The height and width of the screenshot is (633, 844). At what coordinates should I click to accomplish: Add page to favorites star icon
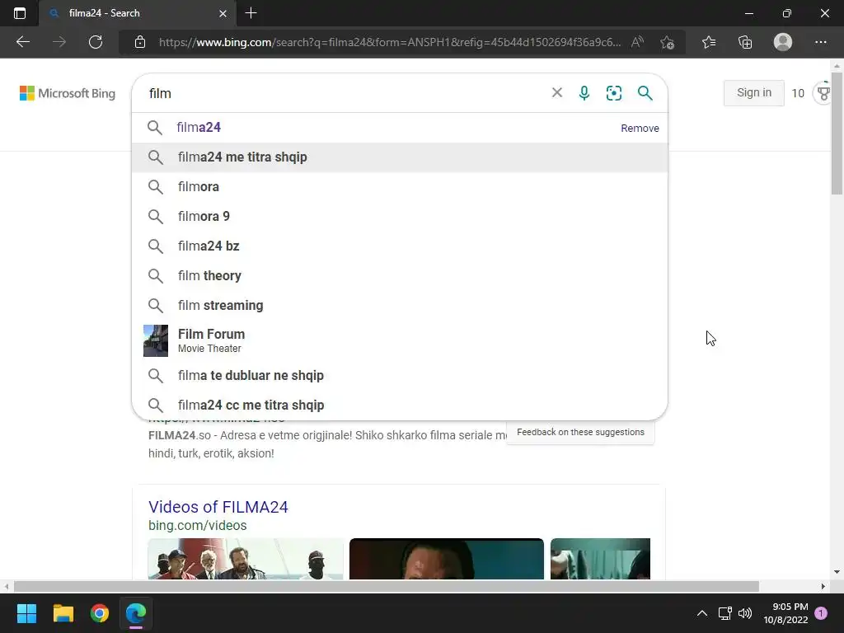tap(668, 42)
